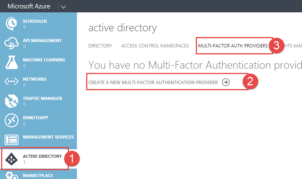Choose MACHINE LEARNING in the sidebar
Screen dimensions: 302x179
coord(44,60)
